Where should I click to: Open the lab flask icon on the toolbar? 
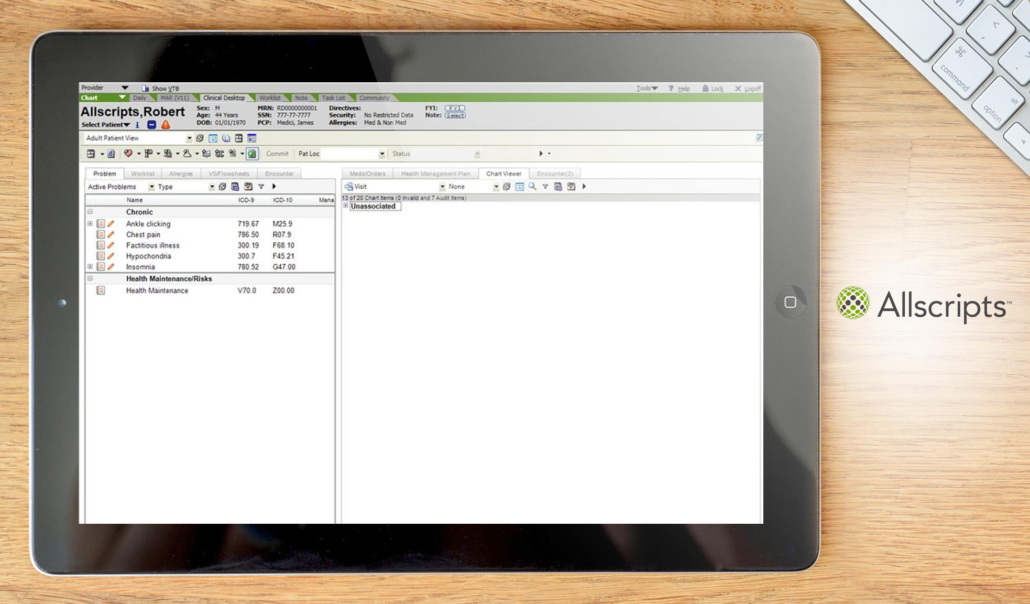pyautogui.click(x=187, y=153)
